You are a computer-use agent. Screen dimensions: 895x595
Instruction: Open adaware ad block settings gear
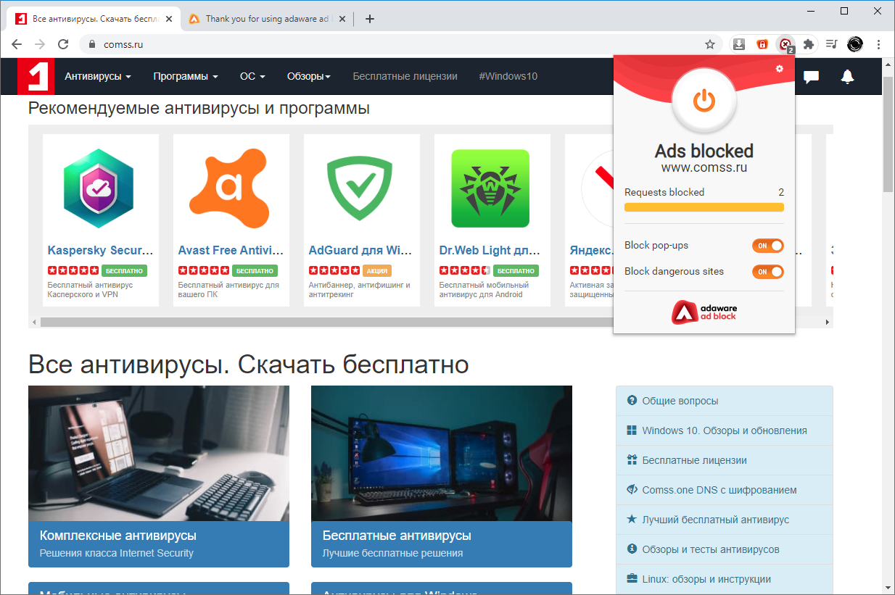pyautogui.click(x=780, y=69)
